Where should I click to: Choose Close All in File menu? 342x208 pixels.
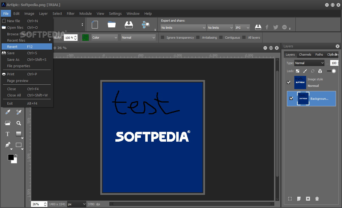point(27,95)
